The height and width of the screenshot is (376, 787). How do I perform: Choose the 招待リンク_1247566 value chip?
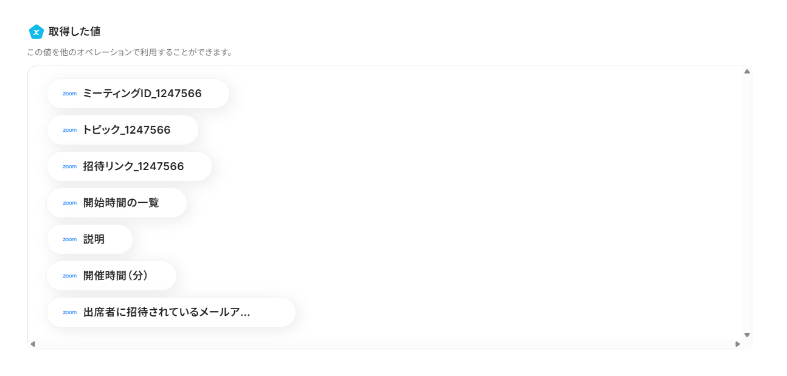click(x=133, y=166)
